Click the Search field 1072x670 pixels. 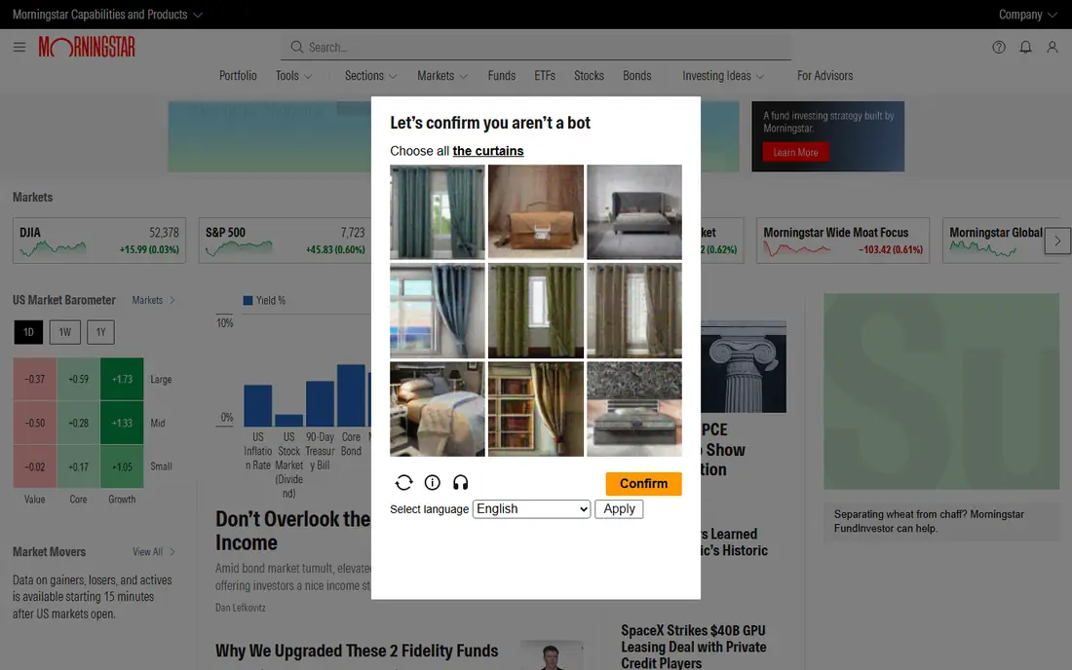coord(535,47)
